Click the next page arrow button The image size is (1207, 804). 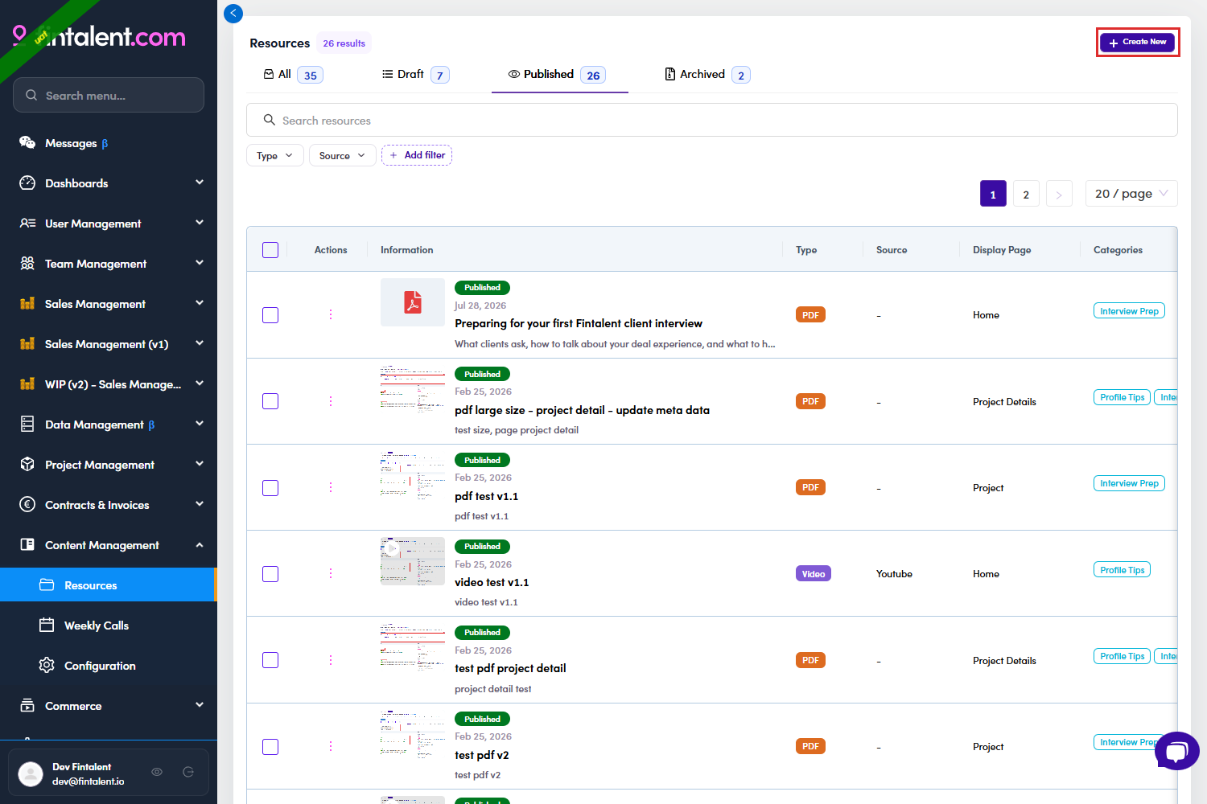tap(1059, 194)
